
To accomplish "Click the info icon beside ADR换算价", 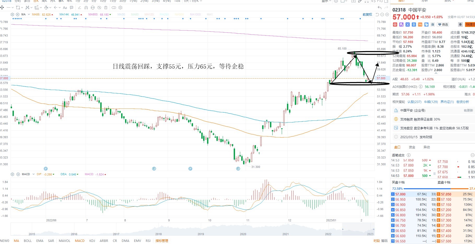I will [420, 87].
